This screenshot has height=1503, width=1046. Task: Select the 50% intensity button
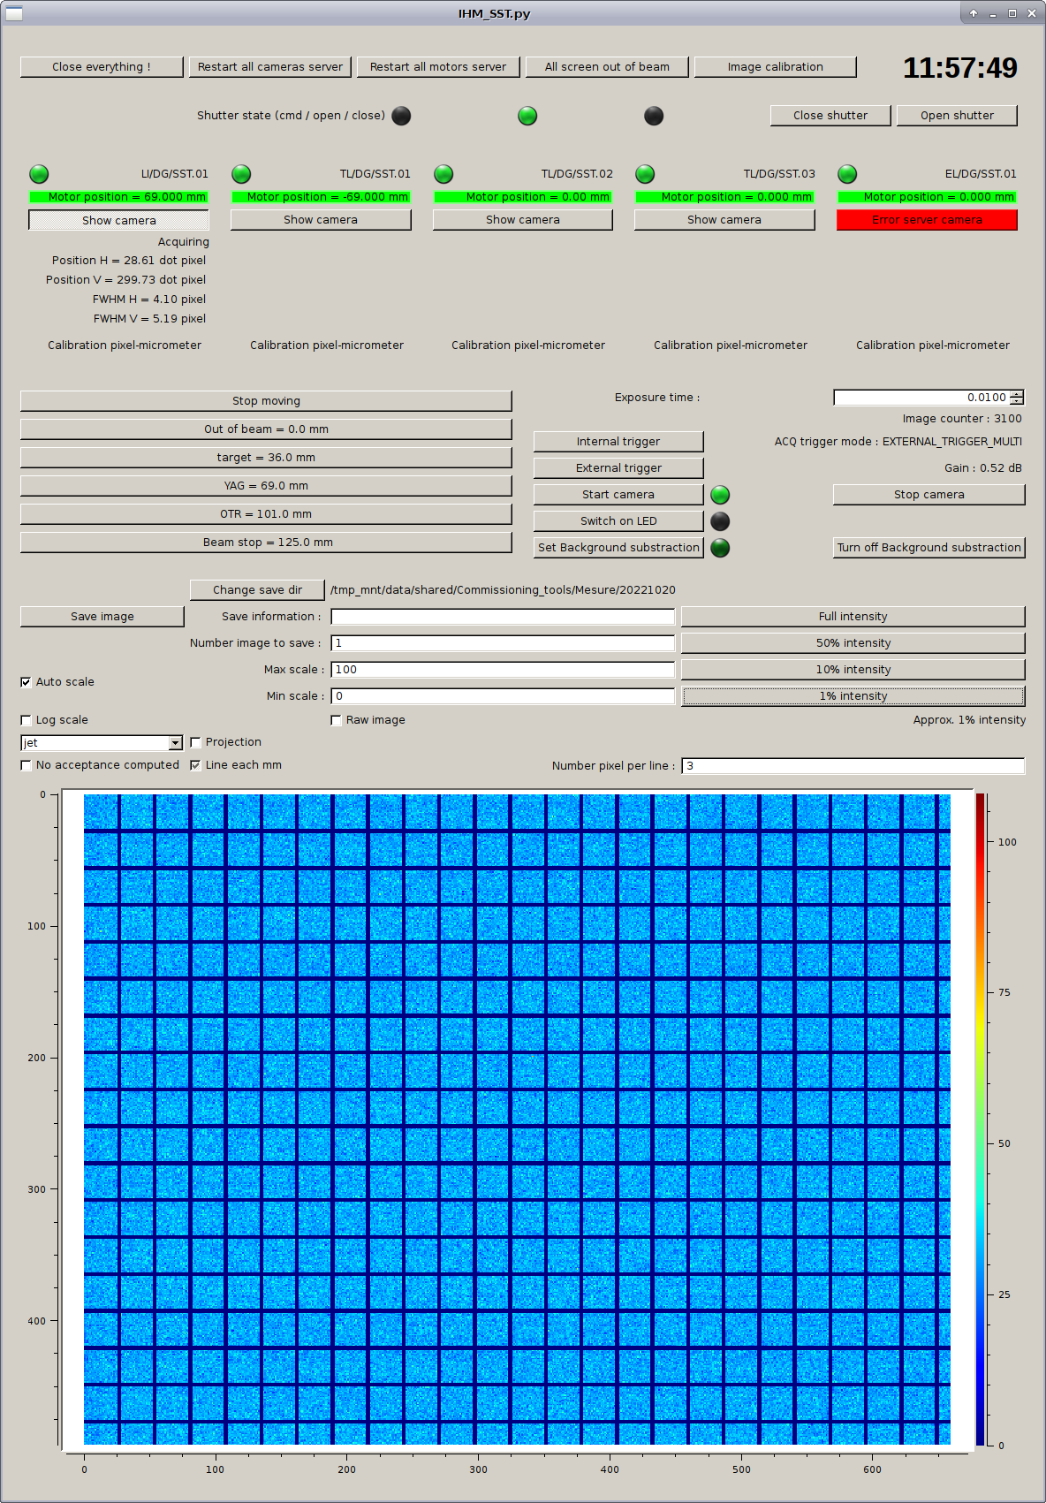(x=853, y=643)
